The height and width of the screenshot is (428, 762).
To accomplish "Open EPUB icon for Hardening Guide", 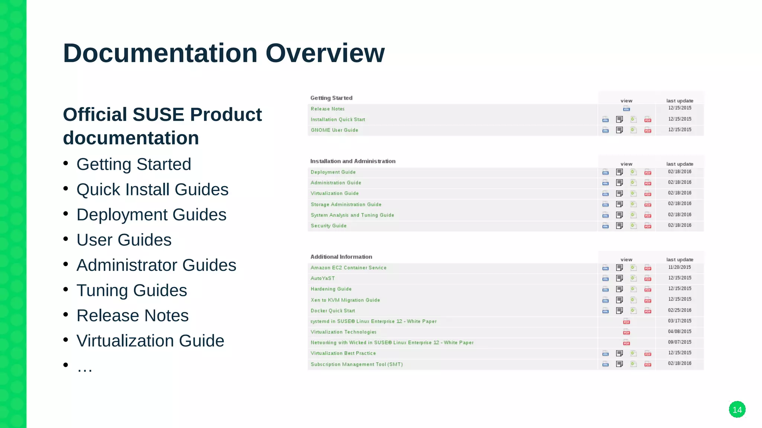I will 634,289.
